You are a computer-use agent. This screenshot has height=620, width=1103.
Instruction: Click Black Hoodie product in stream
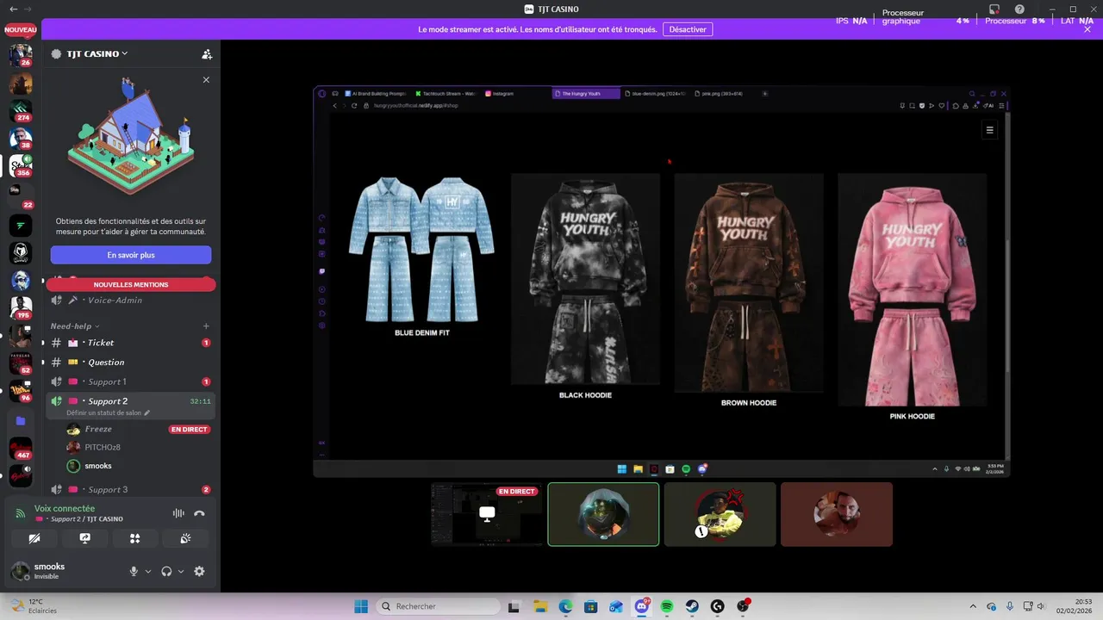(585, 286)
